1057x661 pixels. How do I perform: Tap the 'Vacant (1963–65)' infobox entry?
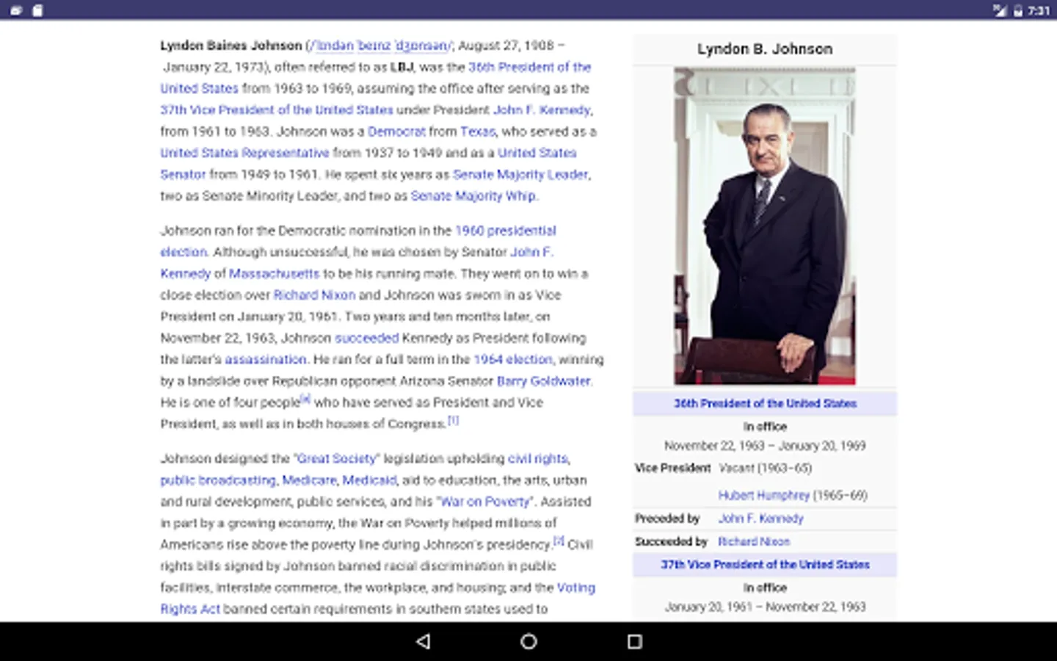766,469
